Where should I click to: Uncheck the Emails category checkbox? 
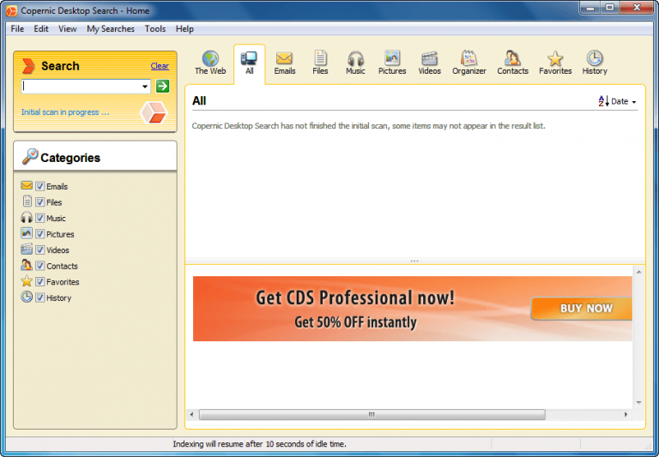[x=39, y=186]
